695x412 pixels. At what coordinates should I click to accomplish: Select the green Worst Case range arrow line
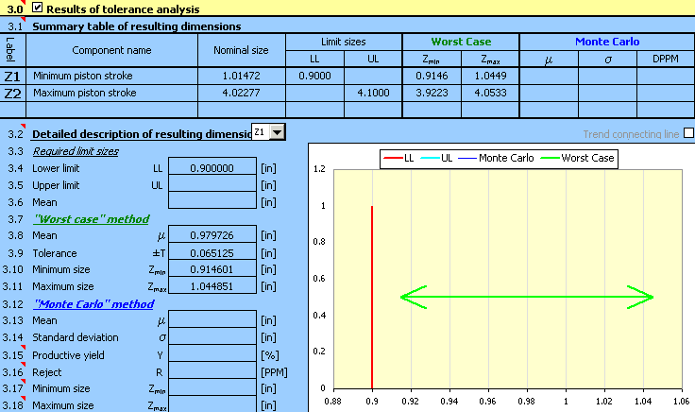pos(527,297)
